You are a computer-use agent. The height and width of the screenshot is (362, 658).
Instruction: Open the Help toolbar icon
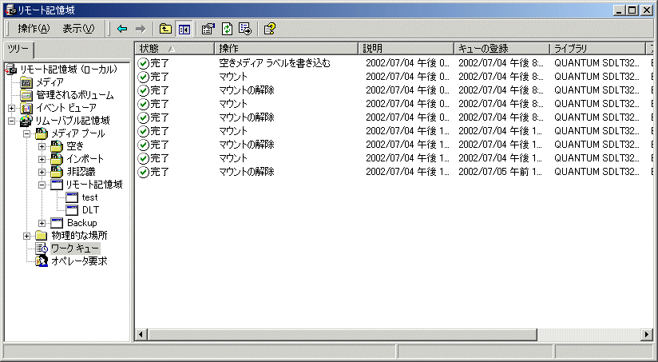pos(269,29)
